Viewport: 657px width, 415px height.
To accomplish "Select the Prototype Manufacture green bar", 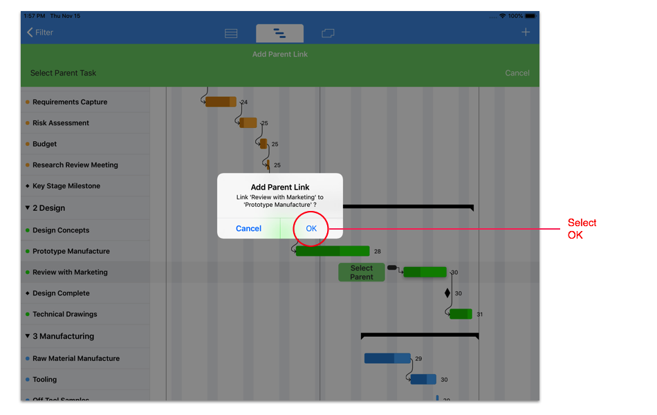I will point(332,251).
